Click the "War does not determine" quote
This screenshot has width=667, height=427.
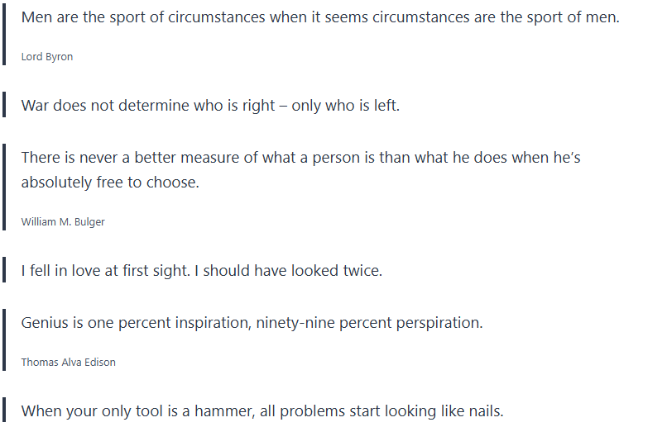pos(210,106)
